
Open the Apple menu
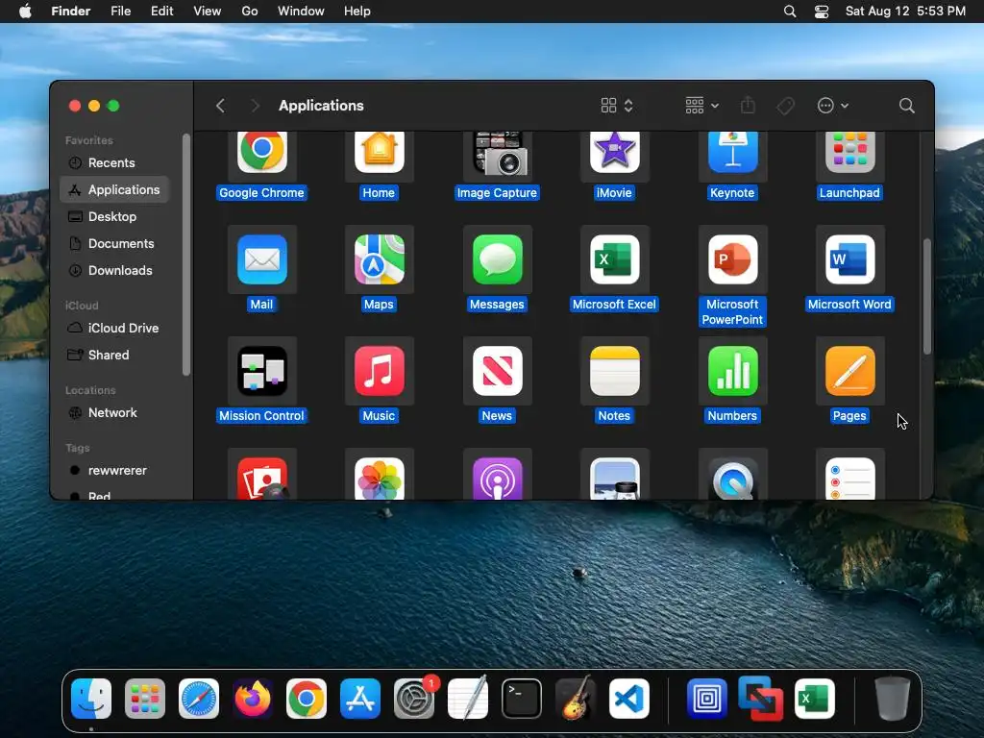pyautogui.click(x=25, y=12)
